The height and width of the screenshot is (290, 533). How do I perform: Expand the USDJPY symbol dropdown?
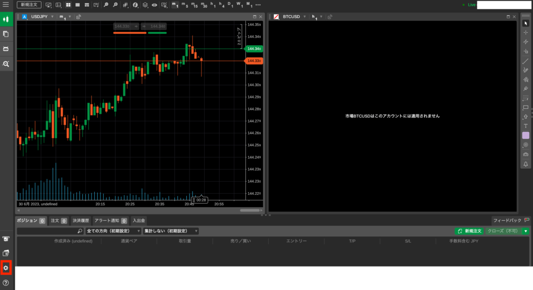52,17
